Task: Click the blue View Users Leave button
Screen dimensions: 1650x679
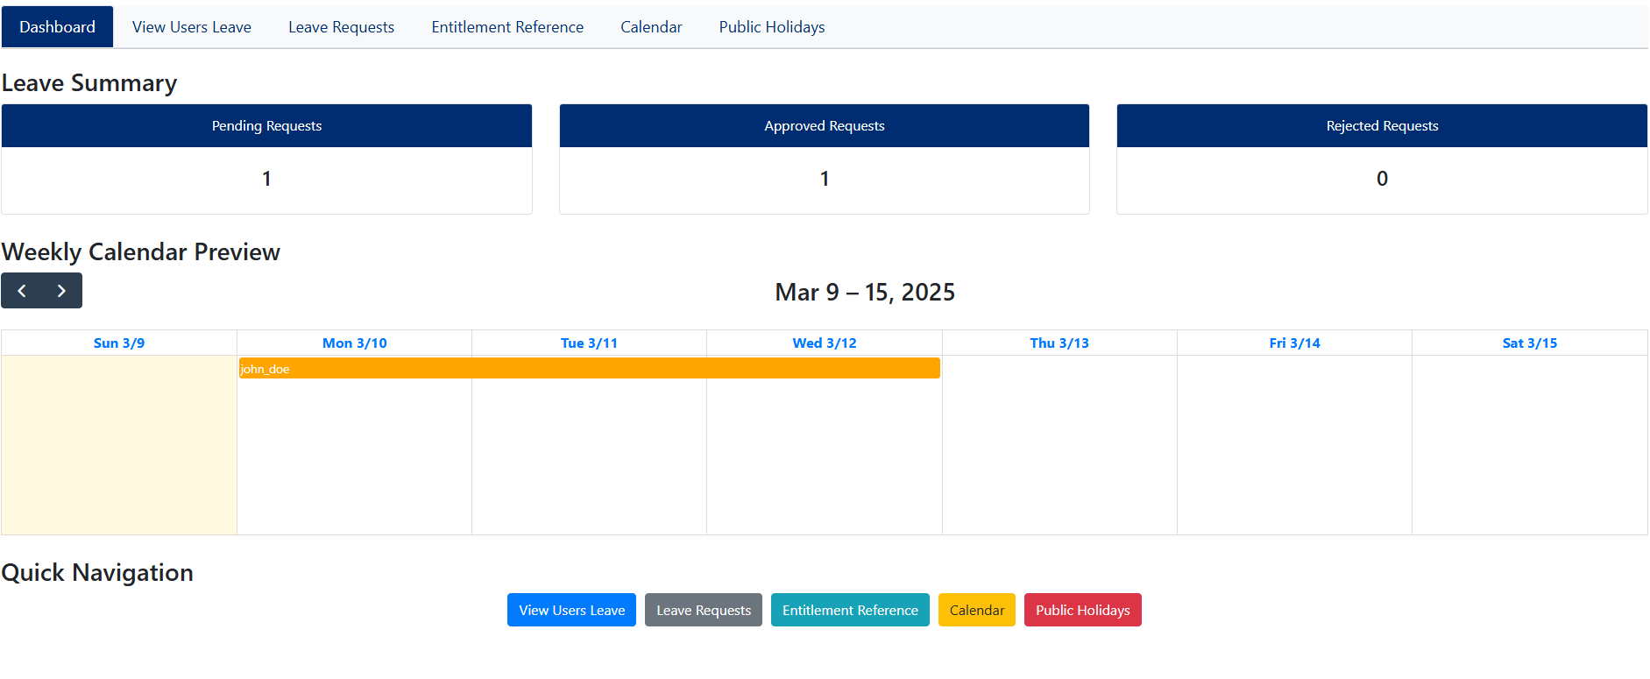Action: (571, 610)
